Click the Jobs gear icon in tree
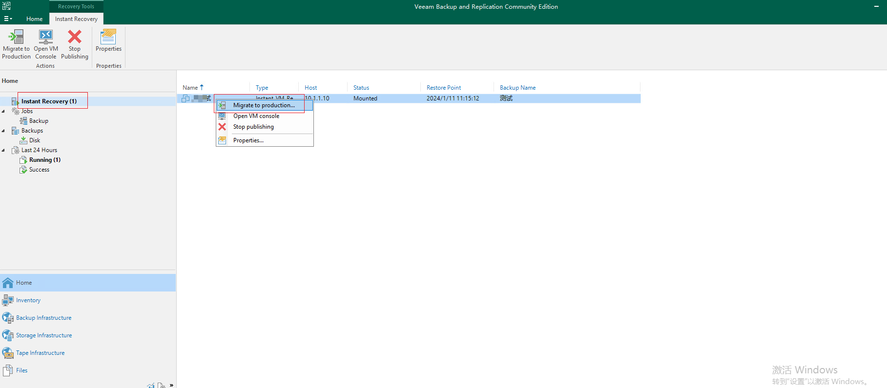Image resolution: width=887 pixels, height=388 pixels. (x=16, y=111)
